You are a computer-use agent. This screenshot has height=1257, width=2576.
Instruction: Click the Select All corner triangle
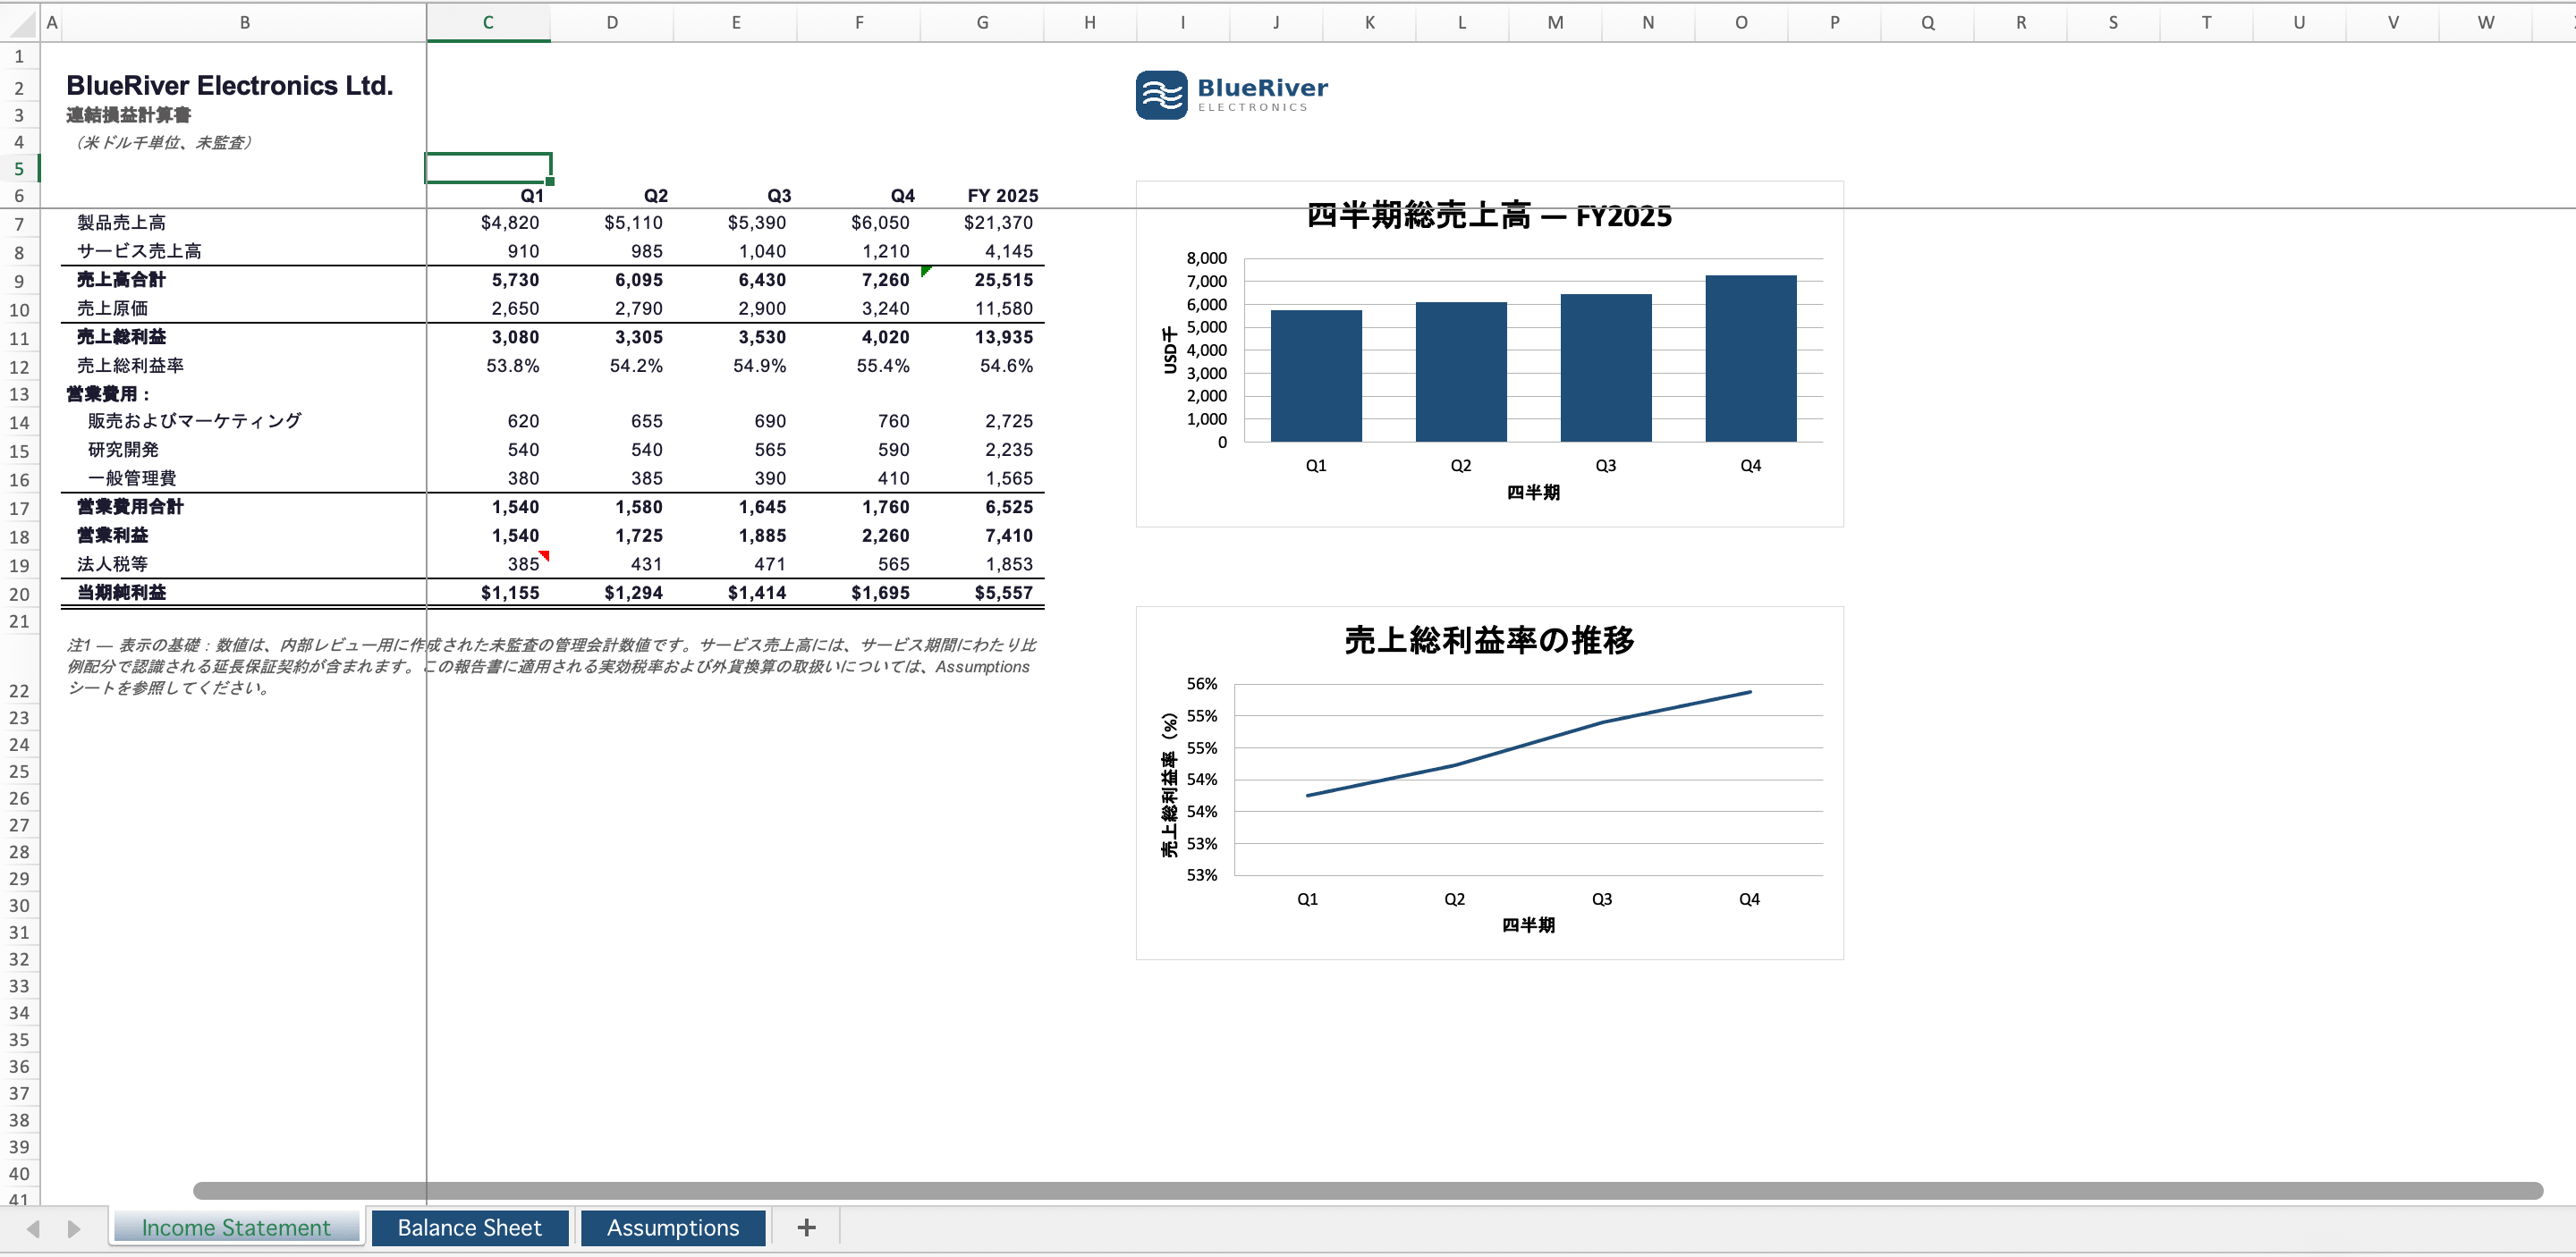coord(22,23)
